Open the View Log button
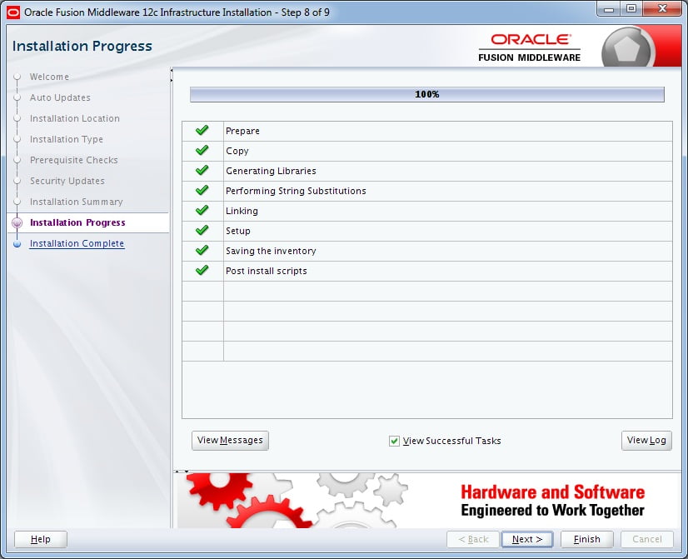688x559 pixels. click(x=646, y=440)
